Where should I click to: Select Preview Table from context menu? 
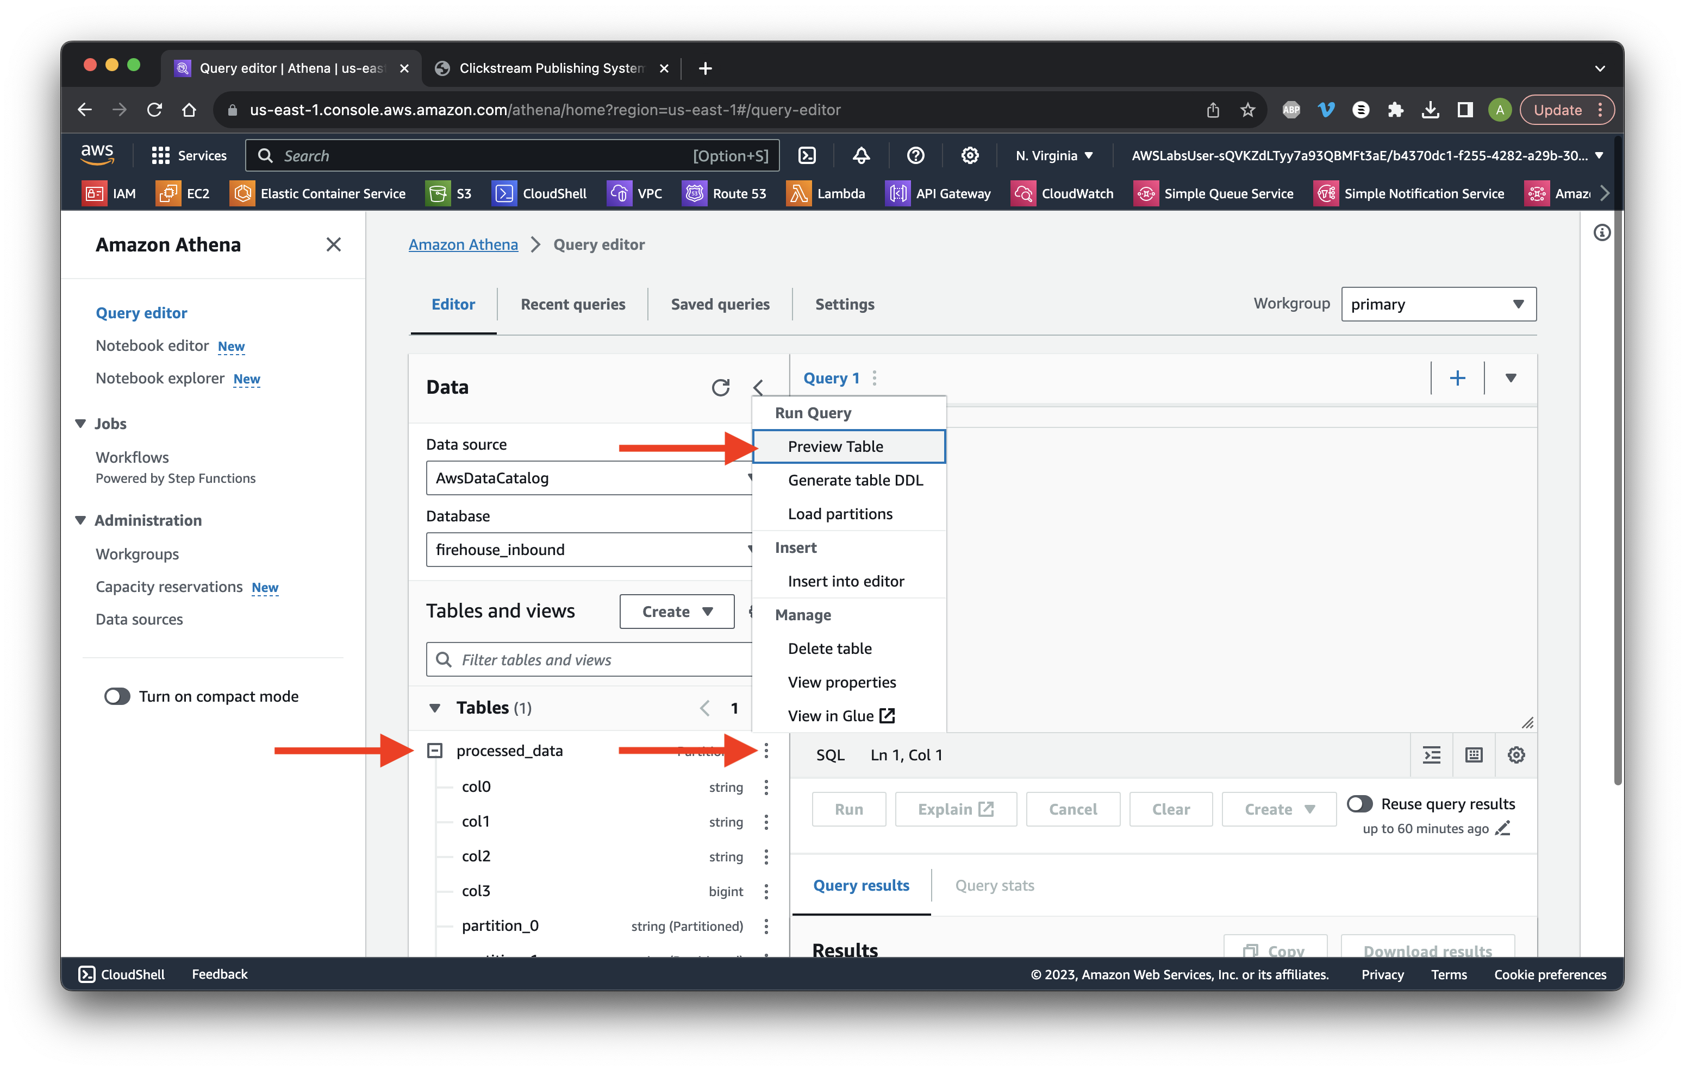pyautogui.click(x=849, y=446)
